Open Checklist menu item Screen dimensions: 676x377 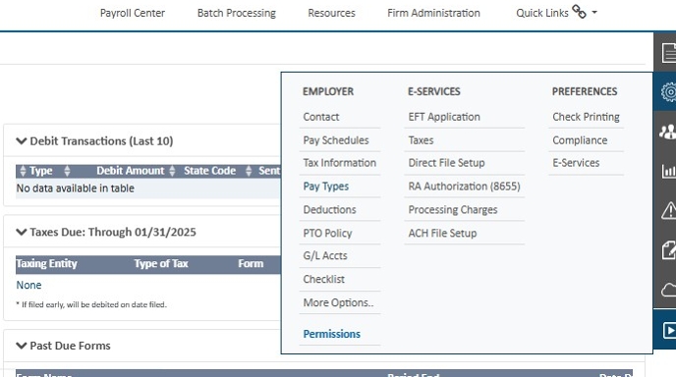pyautogui.click(x=324, y=279)
